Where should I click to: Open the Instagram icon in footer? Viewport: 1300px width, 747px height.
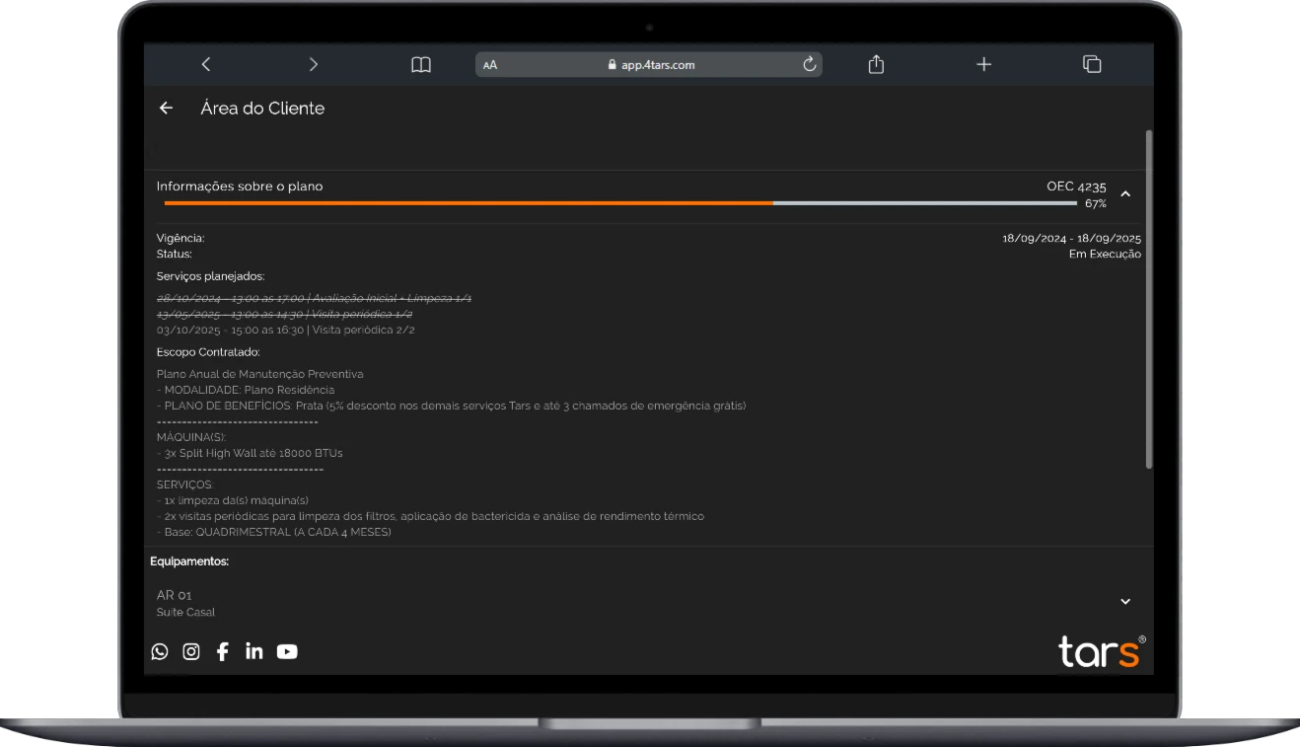pyautogui.click(x=191, y=651)
